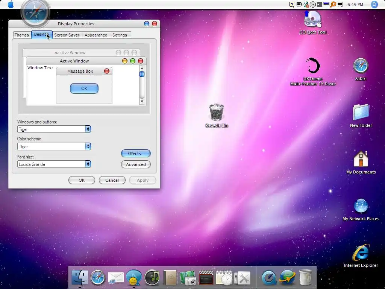The image size is (385, 289).
Task: Click the black monitor tray icon
Action: (340, 5)
